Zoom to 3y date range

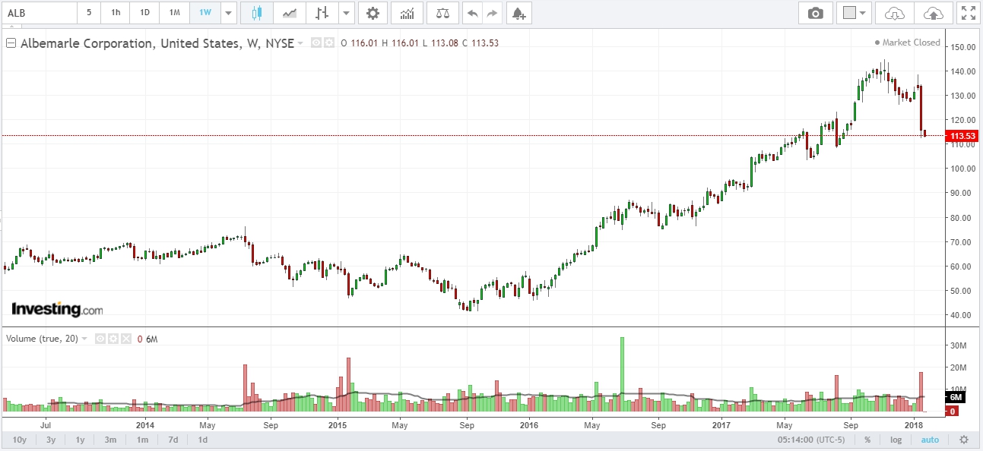point(50,440)
